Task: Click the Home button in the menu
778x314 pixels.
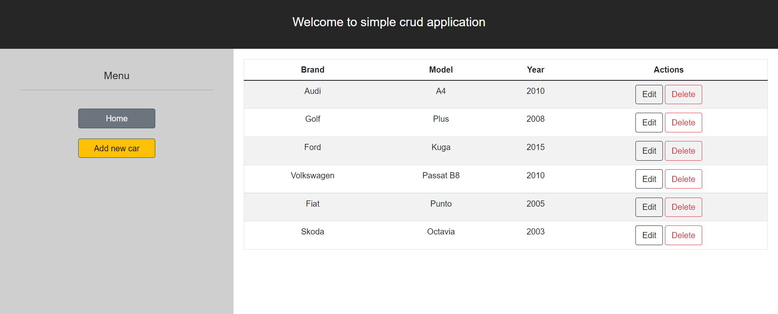Action: [x=116, y=118]
